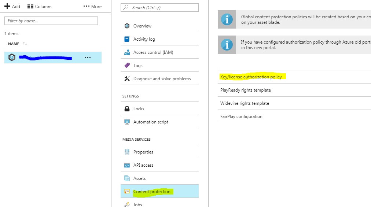Click the Automation script icon
Image resolution: width=371 pixels, height=207 pixels.
click(x=127, y=122)
